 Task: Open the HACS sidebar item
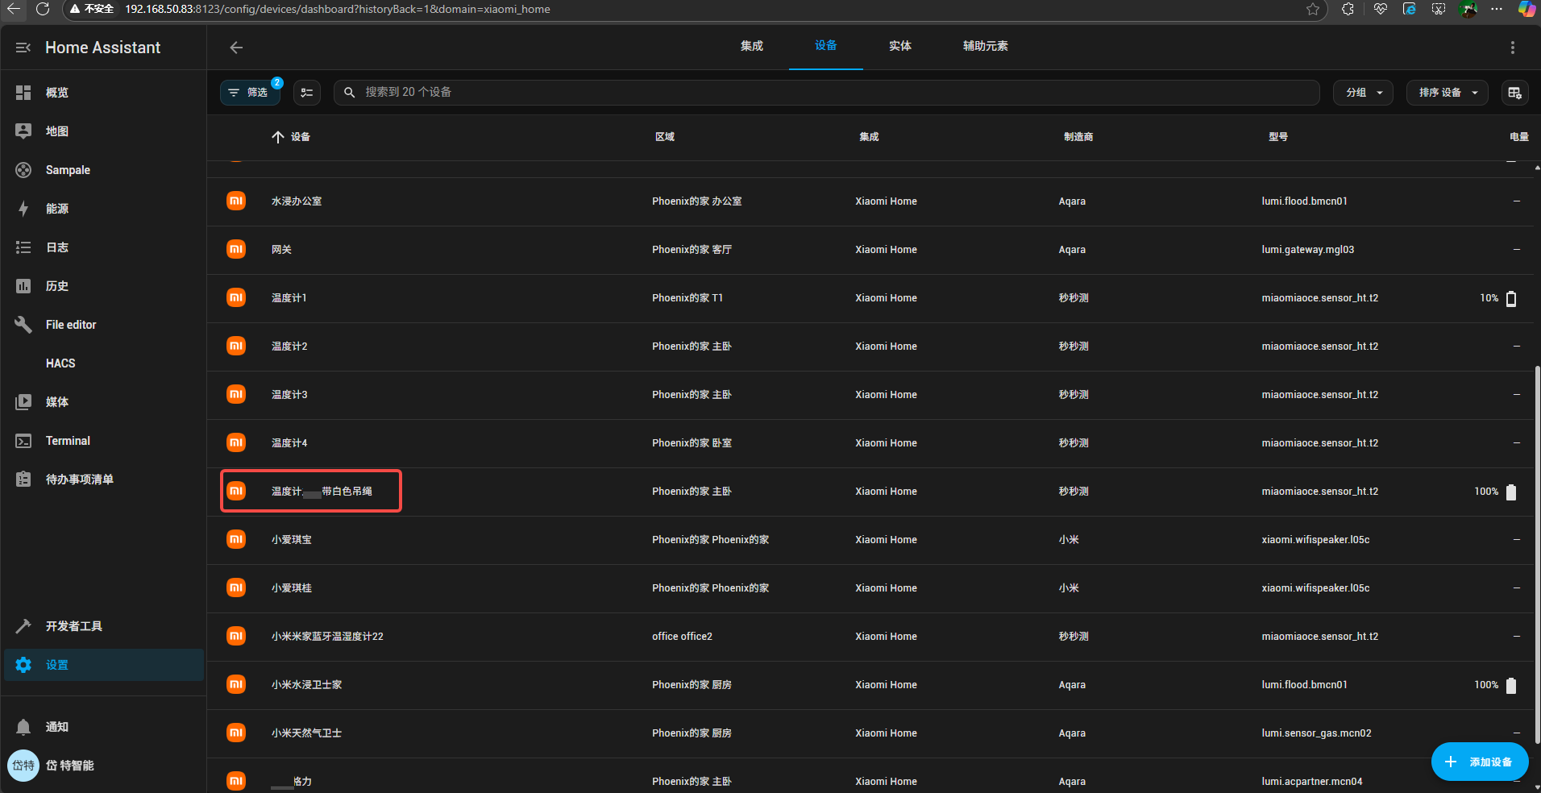60,363
